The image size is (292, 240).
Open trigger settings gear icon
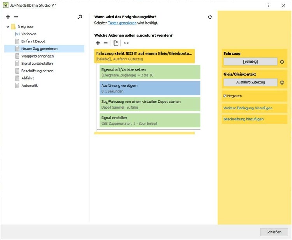click(210, 17)
